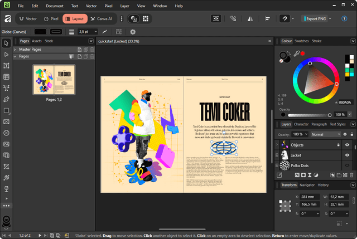
Task: Select the Node tool
Action: click(6, 55)
